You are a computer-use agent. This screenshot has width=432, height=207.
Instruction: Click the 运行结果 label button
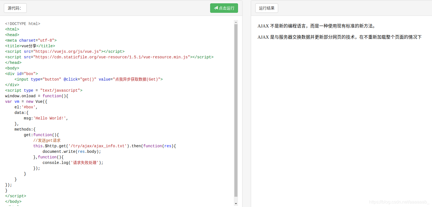point(267,8)
